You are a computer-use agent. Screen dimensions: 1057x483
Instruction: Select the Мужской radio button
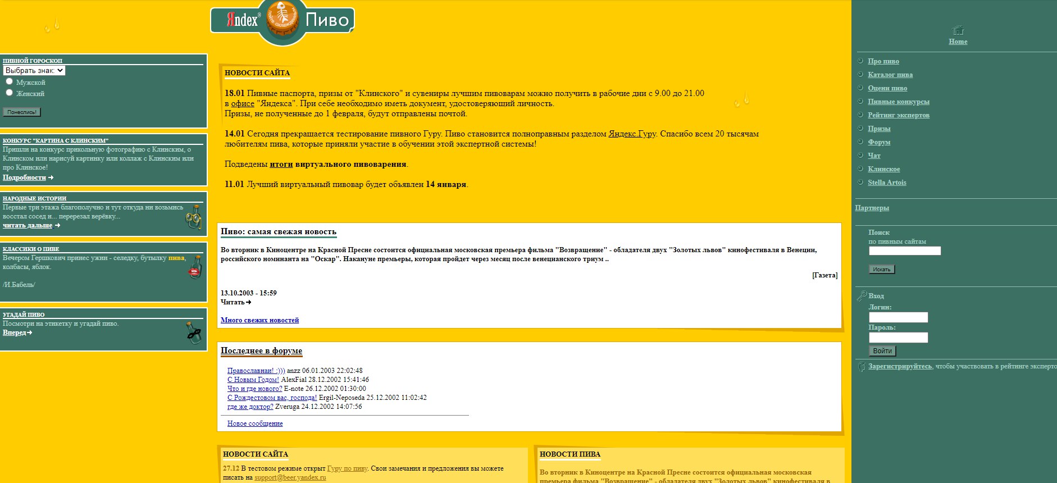pos(9,81)
